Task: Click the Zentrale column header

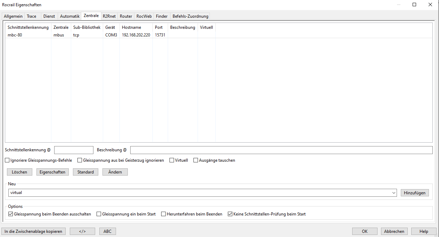Action: point(61,27)
